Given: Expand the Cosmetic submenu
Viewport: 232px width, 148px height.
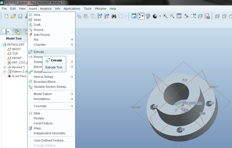Looking at the screenshot, I should coord(51,106).
